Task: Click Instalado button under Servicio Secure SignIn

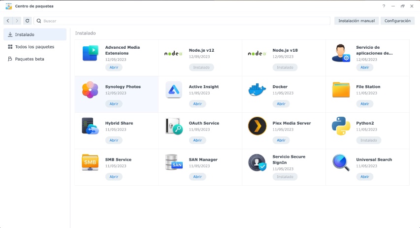Action: tap(285, 177)
